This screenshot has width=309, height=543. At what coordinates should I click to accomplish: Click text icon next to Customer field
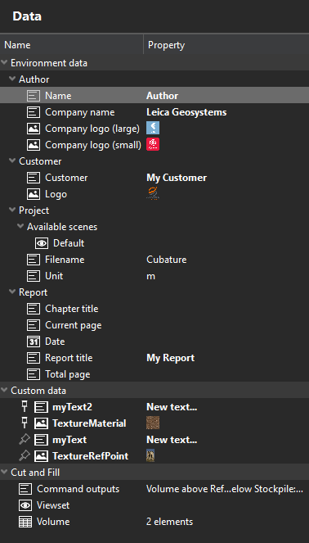tap(34, 178)
